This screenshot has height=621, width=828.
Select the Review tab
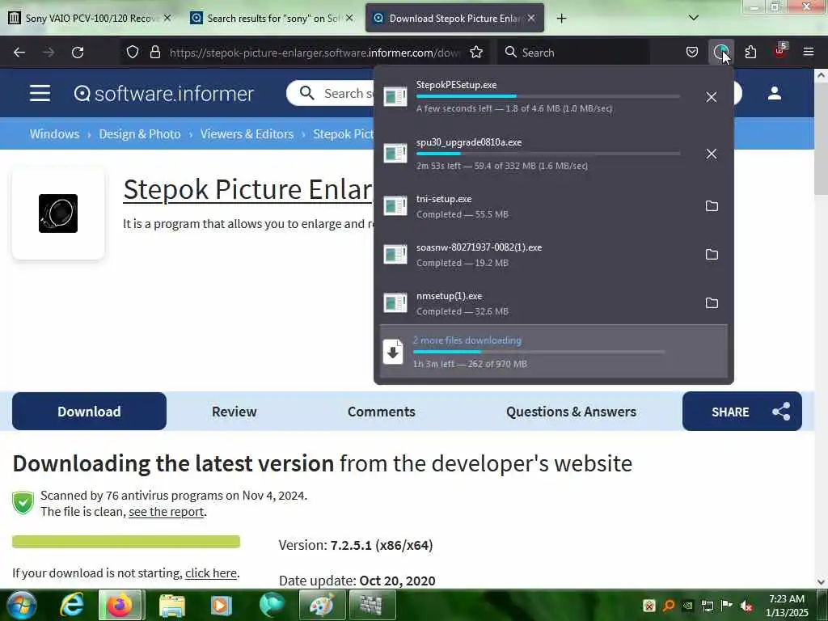click(234, 412)
